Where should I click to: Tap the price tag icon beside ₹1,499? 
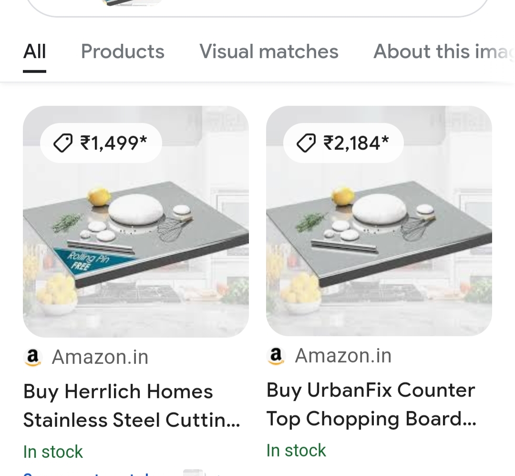pyautogui.click(x=63, y=143)
